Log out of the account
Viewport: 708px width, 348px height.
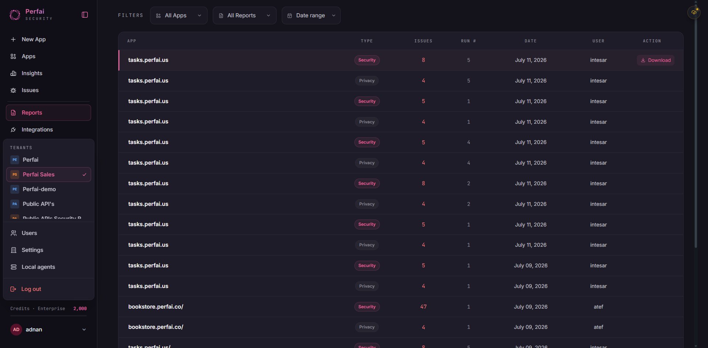pos(48,289)
